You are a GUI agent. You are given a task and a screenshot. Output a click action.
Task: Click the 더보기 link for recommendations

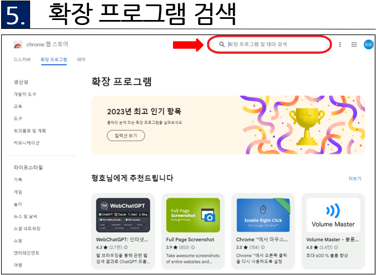(x=355, y=178)
